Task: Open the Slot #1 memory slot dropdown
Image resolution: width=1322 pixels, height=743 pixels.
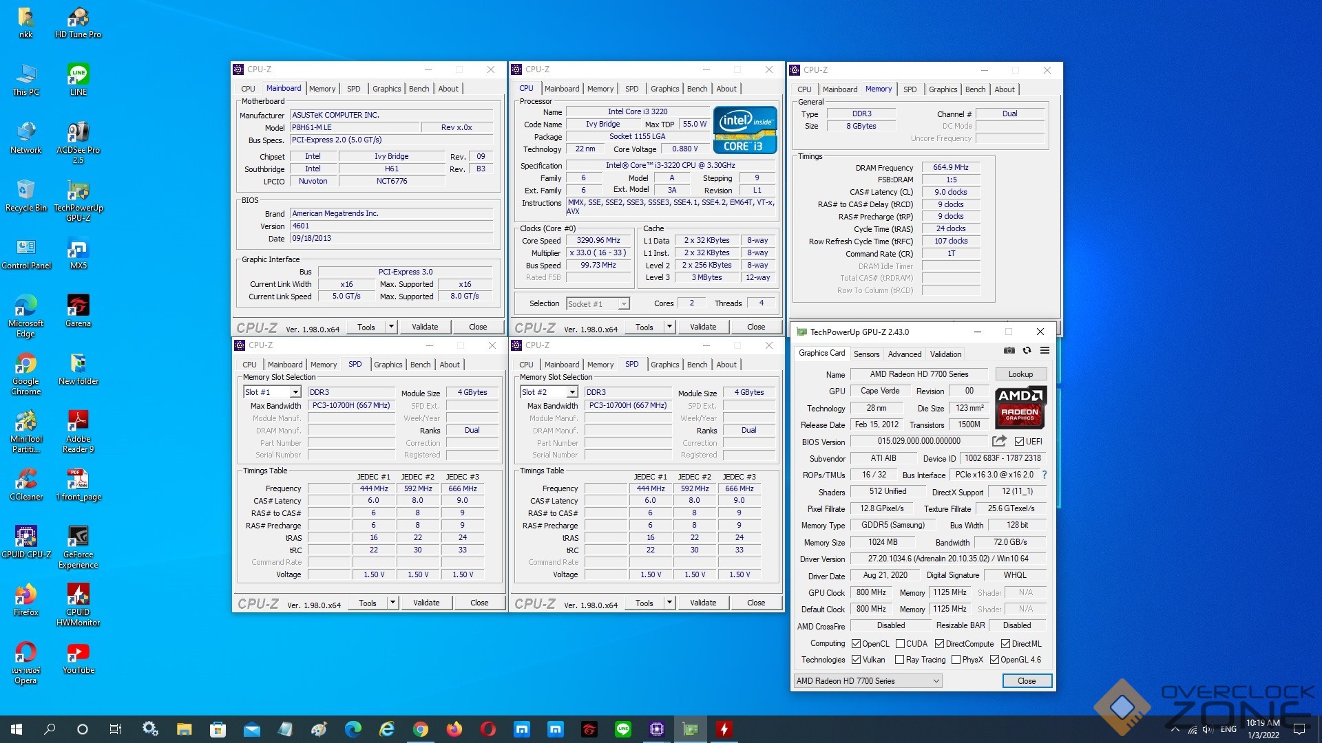Action: pyautogui.click(x=295, y=392)
